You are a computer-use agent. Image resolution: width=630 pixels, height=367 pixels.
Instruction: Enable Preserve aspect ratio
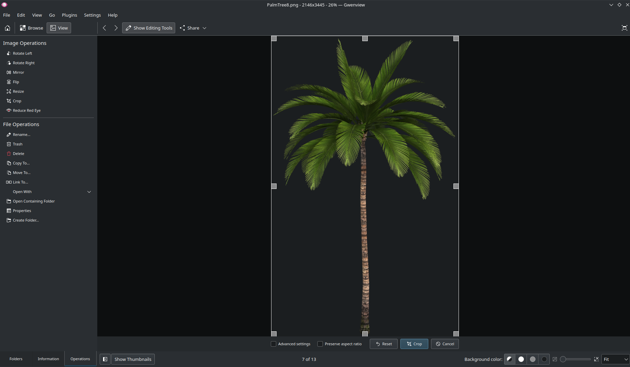(320, 344)
